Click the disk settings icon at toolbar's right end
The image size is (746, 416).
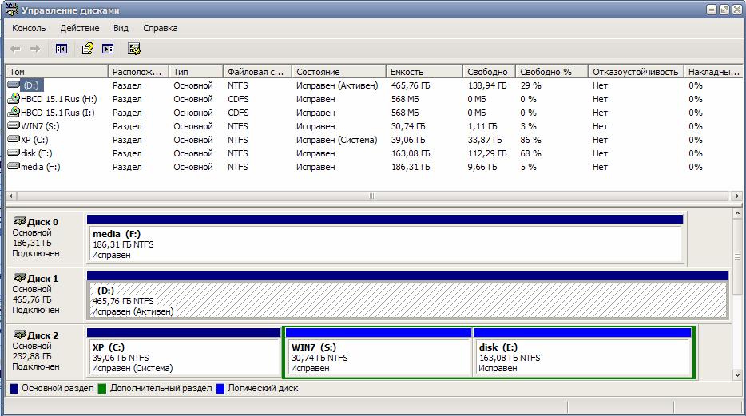coord(133,49)
